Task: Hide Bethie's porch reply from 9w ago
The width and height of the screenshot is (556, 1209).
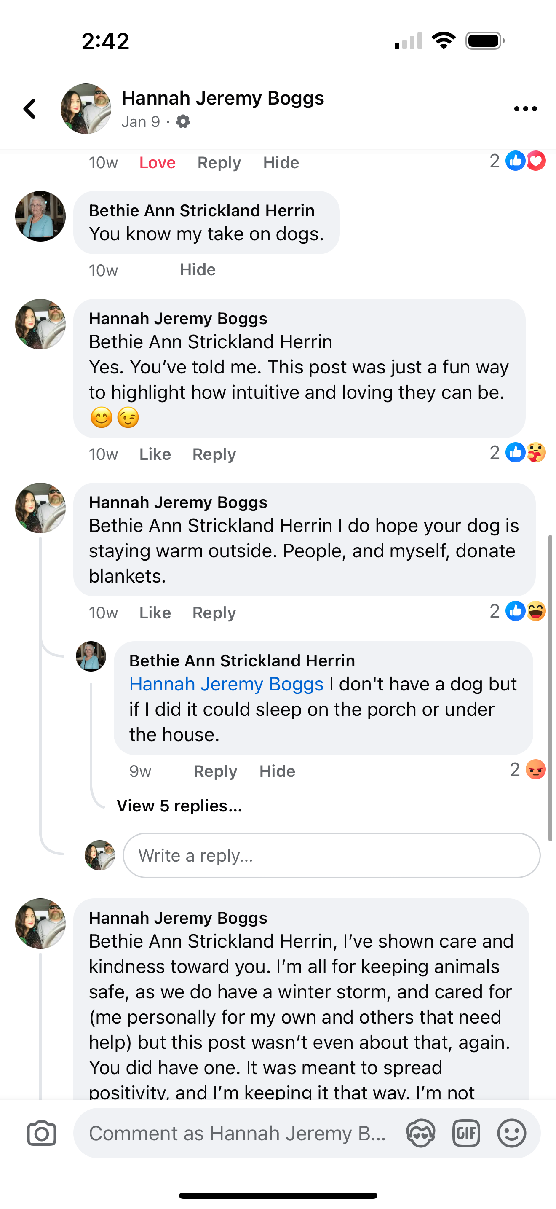Action: tap(277, 771)
